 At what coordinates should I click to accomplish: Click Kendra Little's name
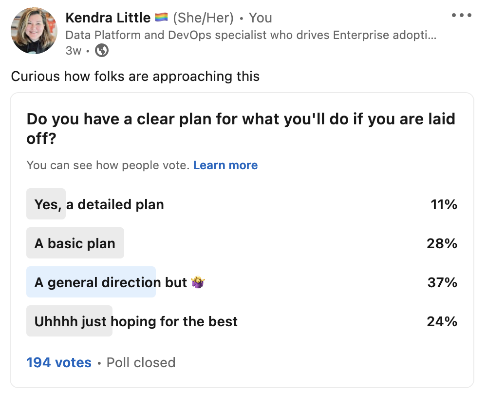click(x=108, y=17)
